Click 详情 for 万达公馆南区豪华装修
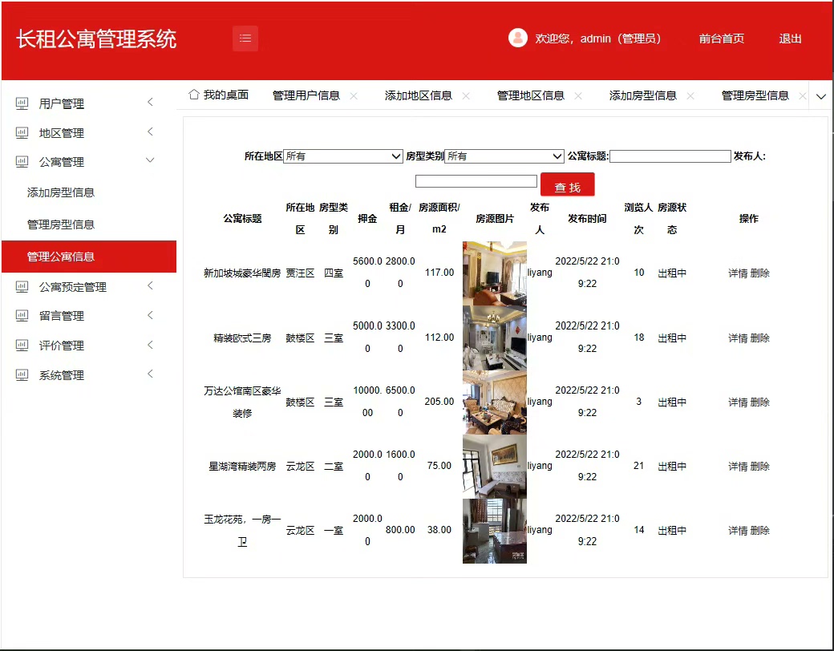 pos(738,402)
